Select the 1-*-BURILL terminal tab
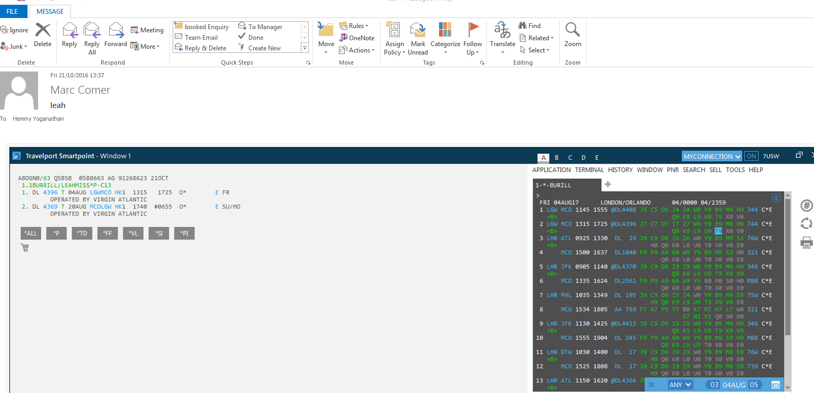Screen dimensions: 814x393 tap(567, 185)
